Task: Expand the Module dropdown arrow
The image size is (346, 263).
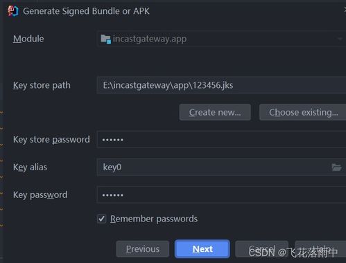Action: point(340,39)
